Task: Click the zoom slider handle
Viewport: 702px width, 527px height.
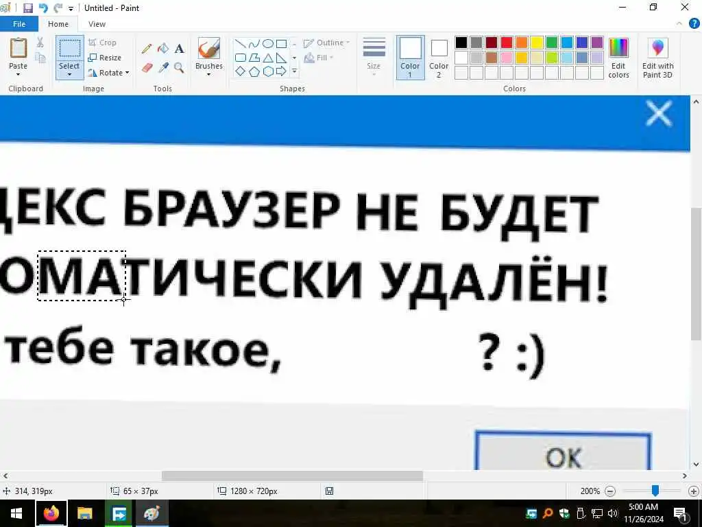Action: (655, 491)
